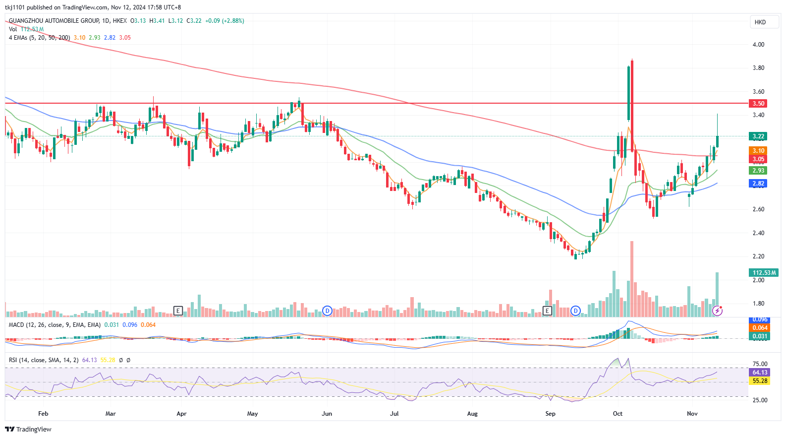The height and width of the screenshot is (438, 786).
Task: Click the dividend D marker before October
Action: click(x=575, y=311)
